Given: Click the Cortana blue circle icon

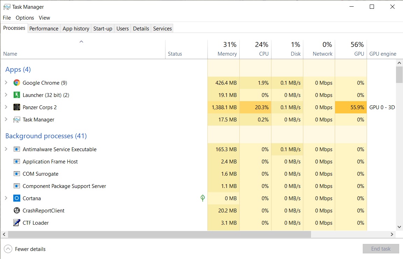Looking at the screenshot, I should pyautogui.click(x=17, y=198).
